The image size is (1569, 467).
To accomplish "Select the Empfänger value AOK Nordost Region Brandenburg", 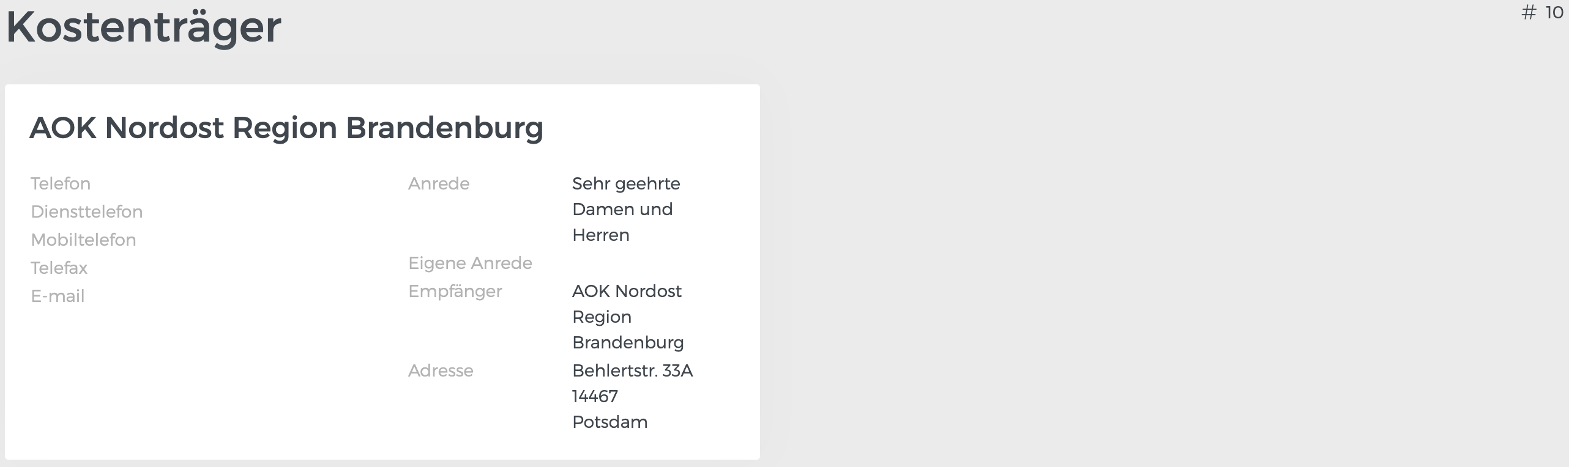I will coord(627,317).
